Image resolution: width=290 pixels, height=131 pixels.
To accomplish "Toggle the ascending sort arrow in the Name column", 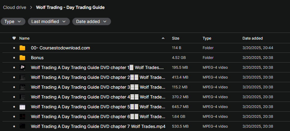I will pos(163,38).
